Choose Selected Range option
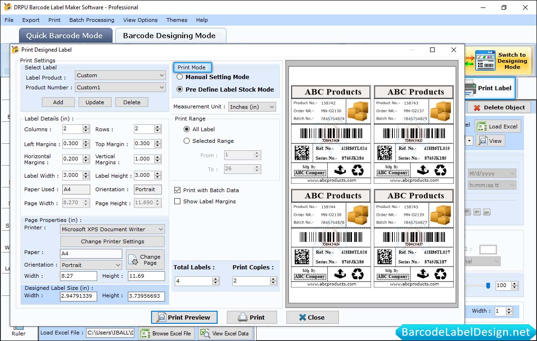The image size is (537, 341). (186, 141)
